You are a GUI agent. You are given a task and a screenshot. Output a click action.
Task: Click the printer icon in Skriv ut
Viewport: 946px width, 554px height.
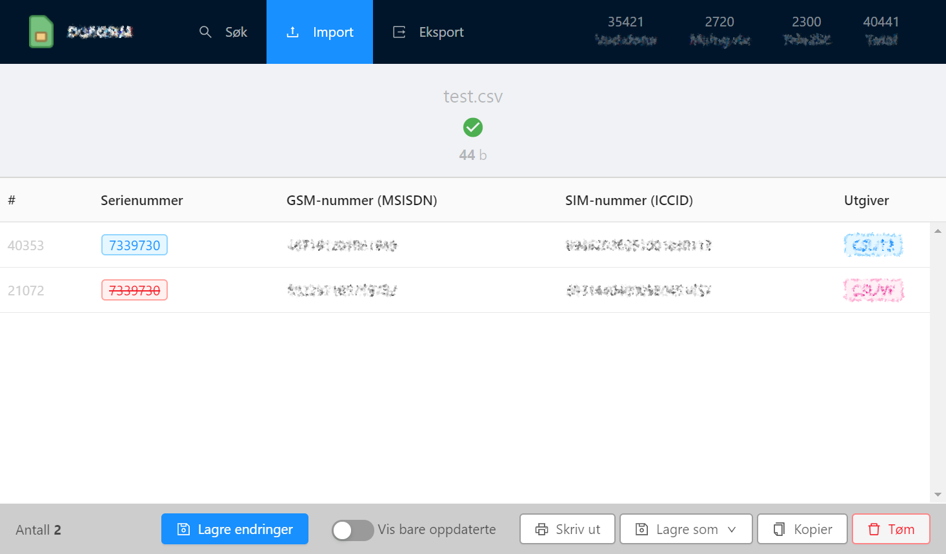541,529
